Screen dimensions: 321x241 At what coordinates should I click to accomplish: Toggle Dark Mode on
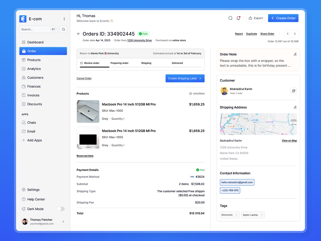tap(61, 209)
